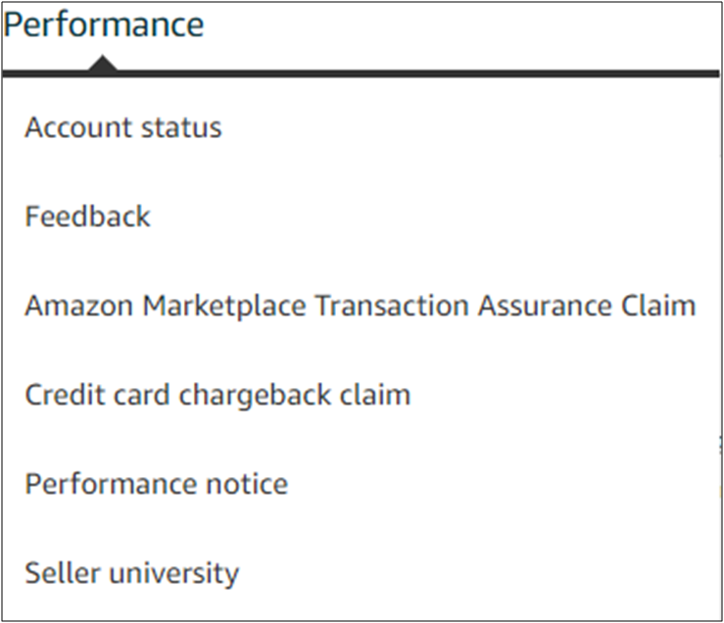View Account status page link

123,127
